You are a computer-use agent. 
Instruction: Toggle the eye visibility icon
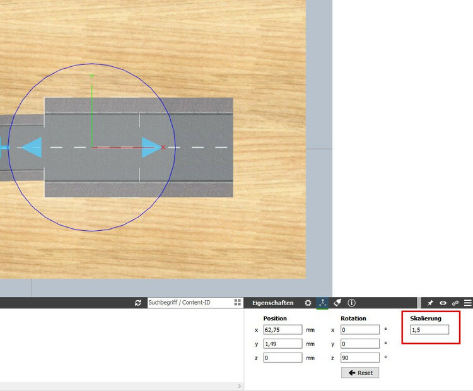click(443, 303)
